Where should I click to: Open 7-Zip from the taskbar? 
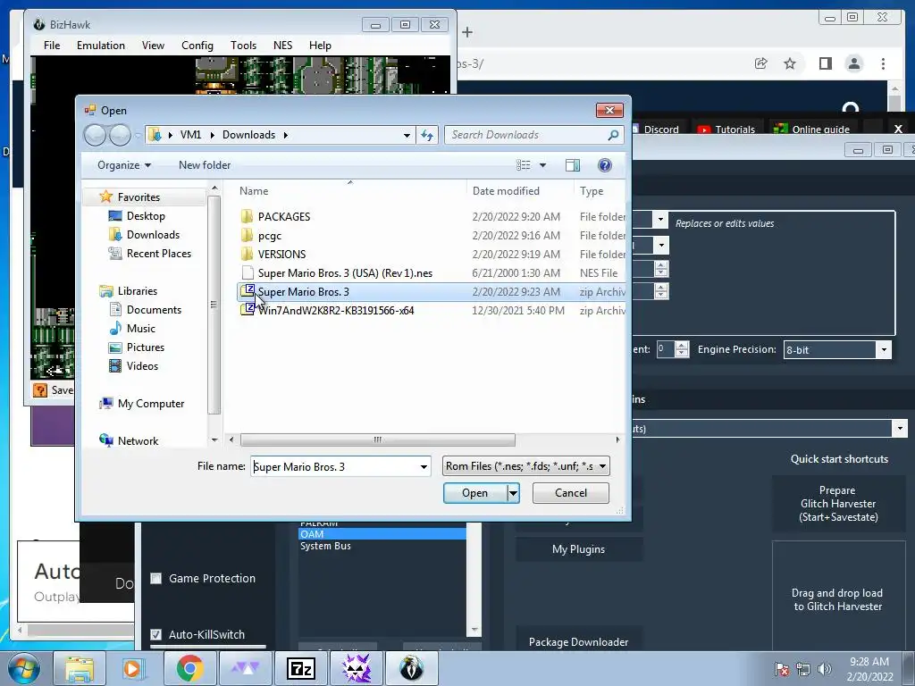click(301, 668)
